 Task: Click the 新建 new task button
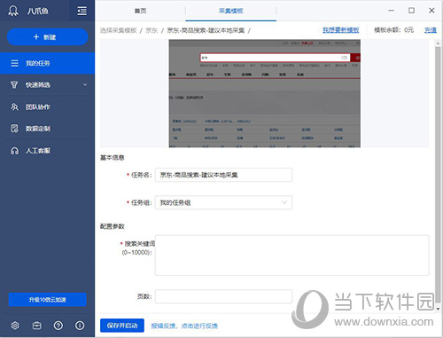click(x=48, y=37)
